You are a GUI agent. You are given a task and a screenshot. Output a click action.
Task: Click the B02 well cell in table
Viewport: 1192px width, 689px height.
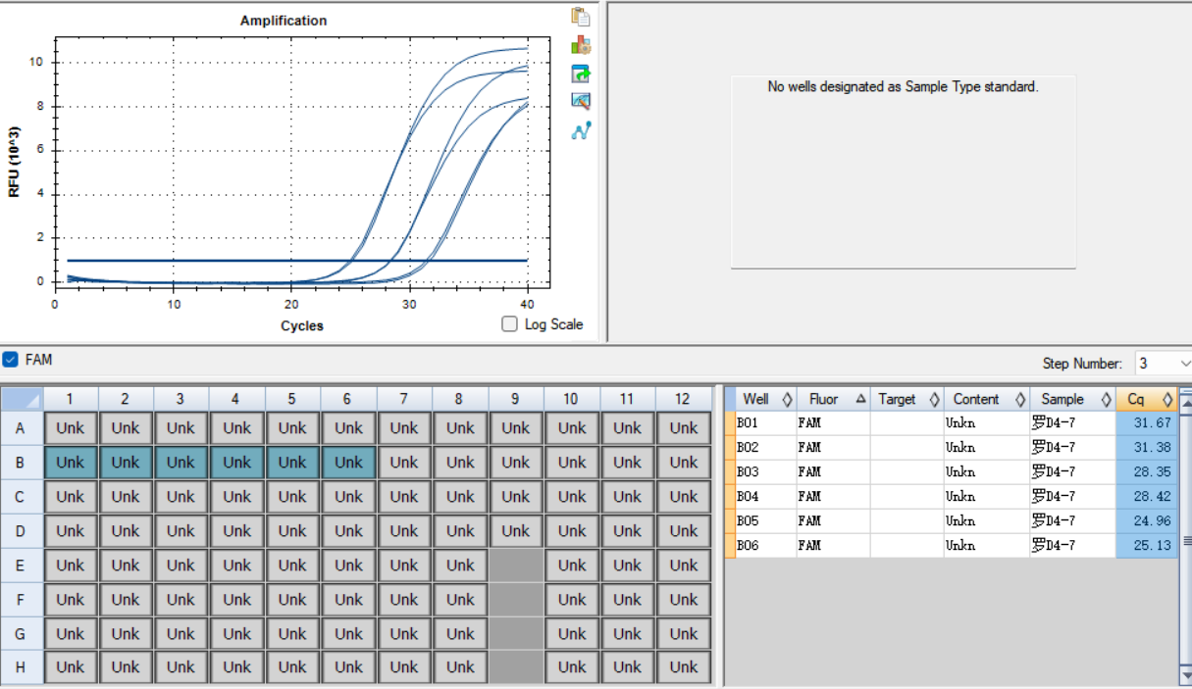coord(766,448)
